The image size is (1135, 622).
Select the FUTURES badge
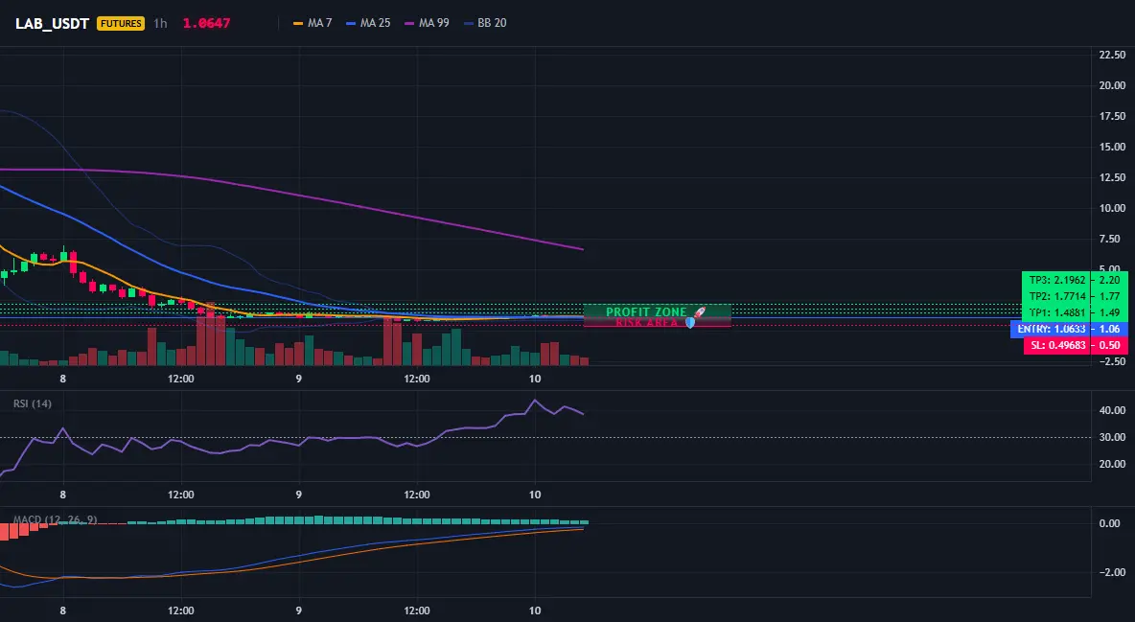(x=121, y=23)
